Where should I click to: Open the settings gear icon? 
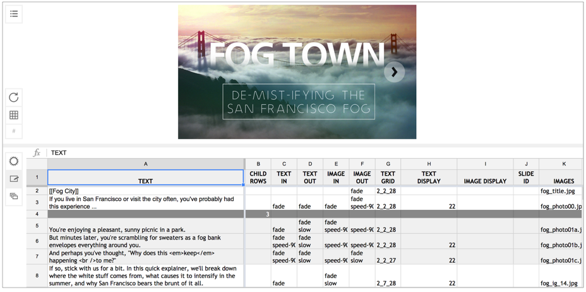(14, 162)
